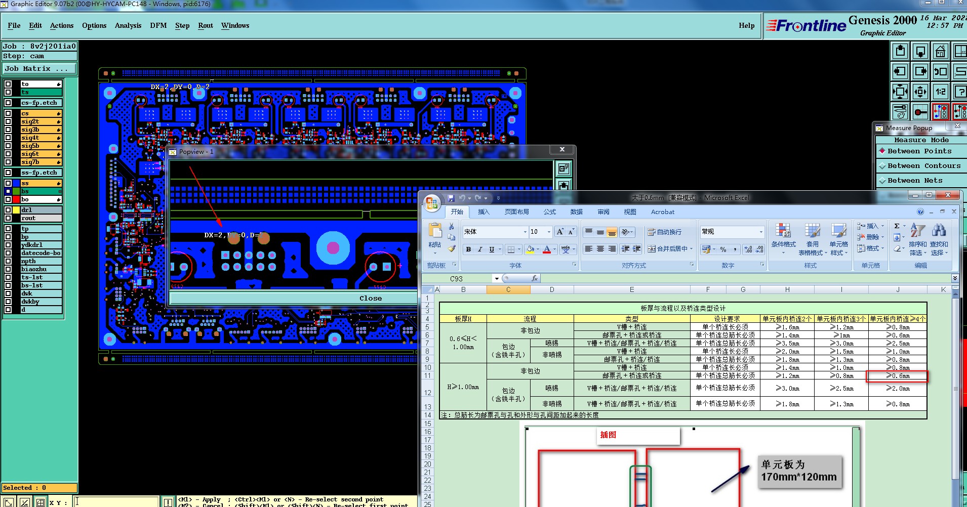Click the previous zoom icon in Genesis toolbar
Viewport: 967px width, 507px height.
[941, 71]
